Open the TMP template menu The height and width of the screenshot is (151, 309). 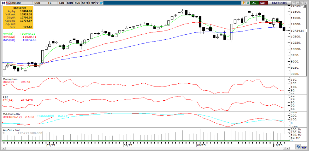(92, 3)
